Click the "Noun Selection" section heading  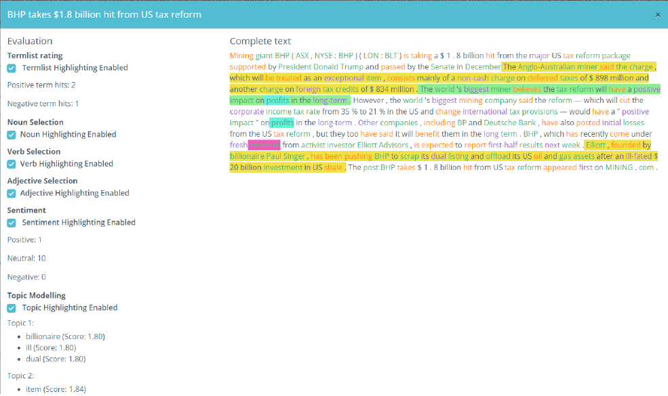click(35, 123)
